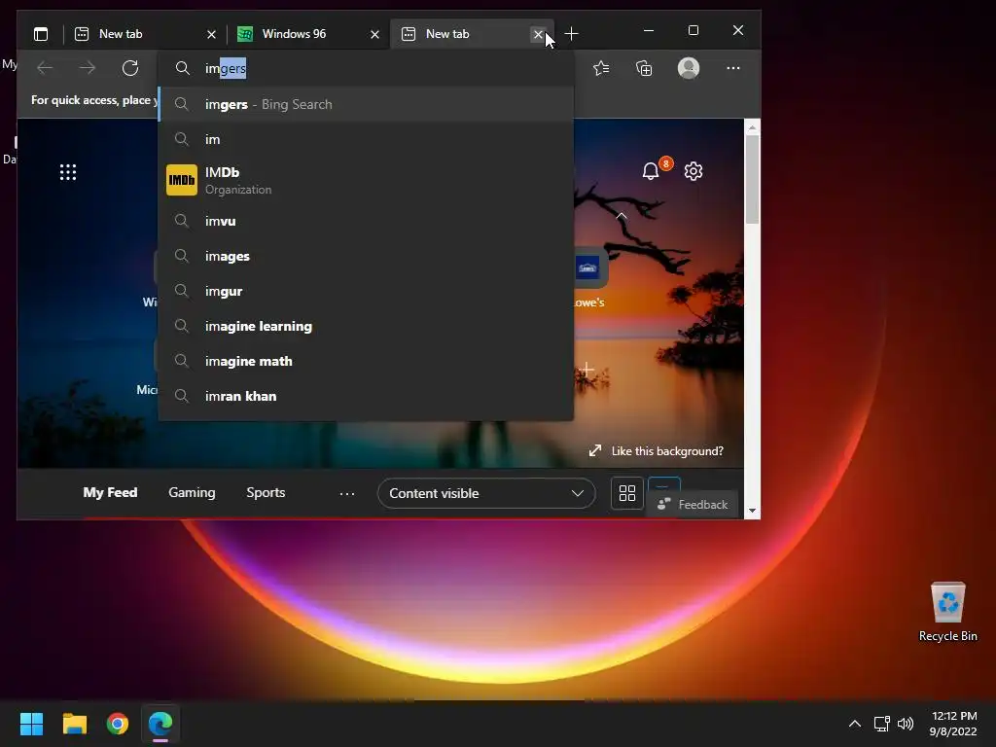Click the Feedback button
This screenshot has width=996, height=747.
[693, 505]
